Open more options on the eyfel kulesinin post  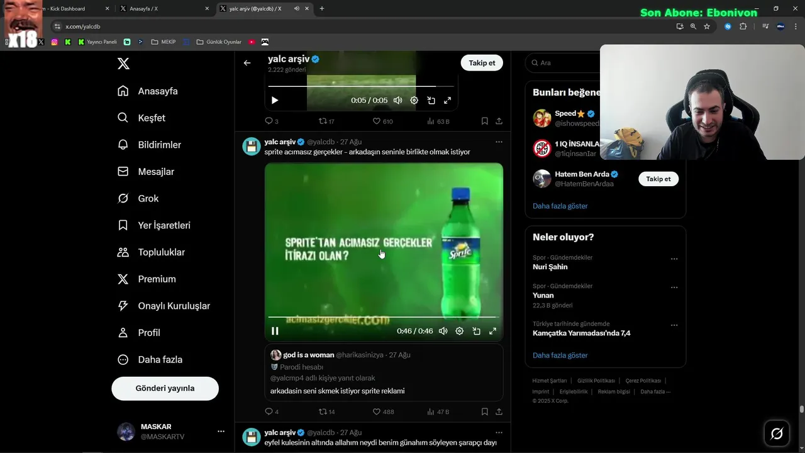[499, 433]
